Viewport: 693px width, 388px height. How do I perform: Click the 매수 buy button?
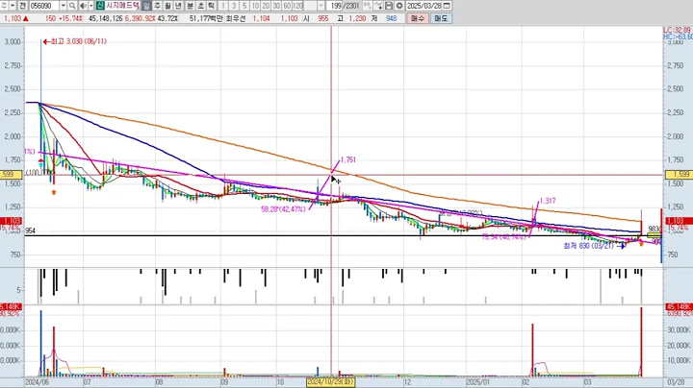click(417, 18)
